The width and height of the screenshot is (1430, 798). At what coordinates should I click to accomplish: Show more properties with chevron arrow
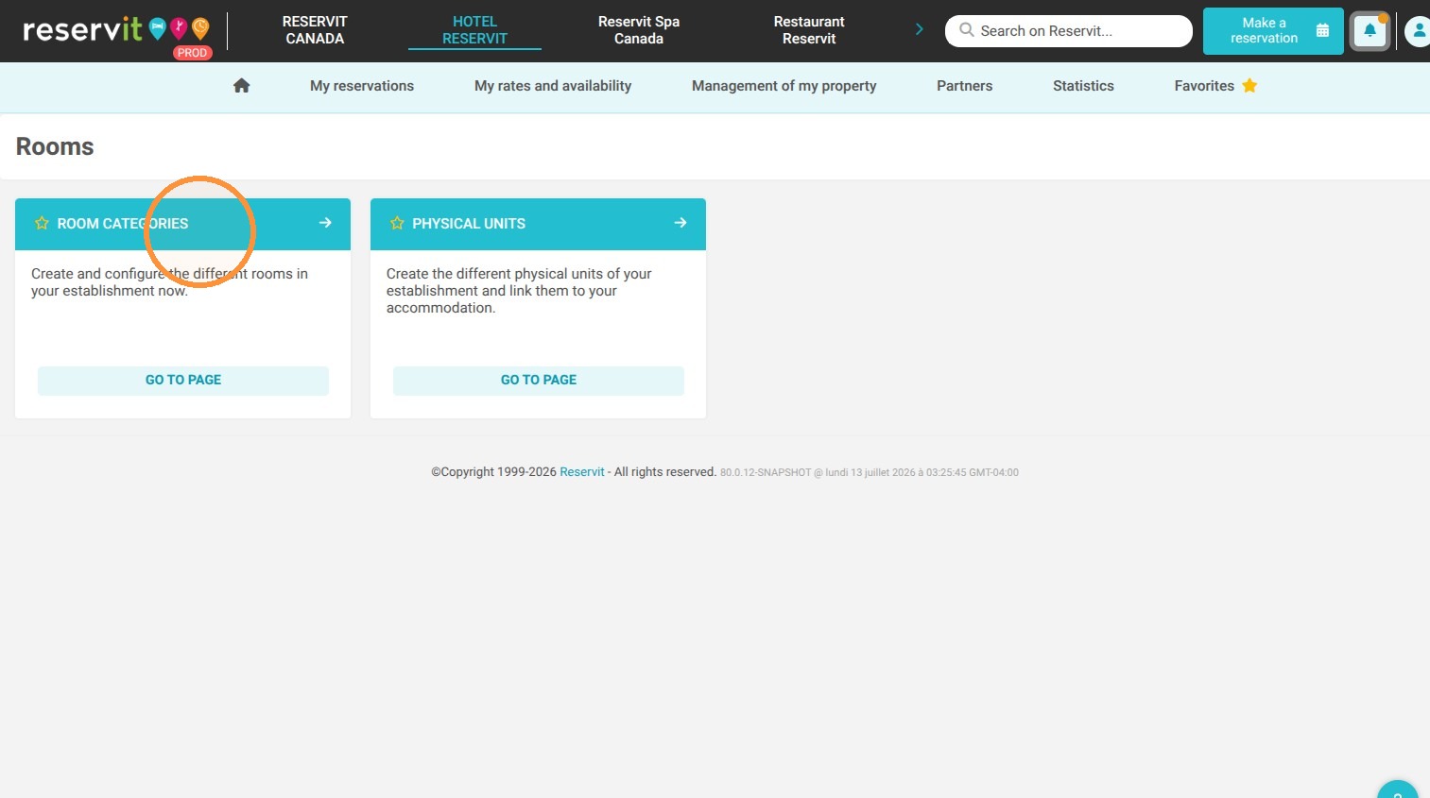coord(919,30)
